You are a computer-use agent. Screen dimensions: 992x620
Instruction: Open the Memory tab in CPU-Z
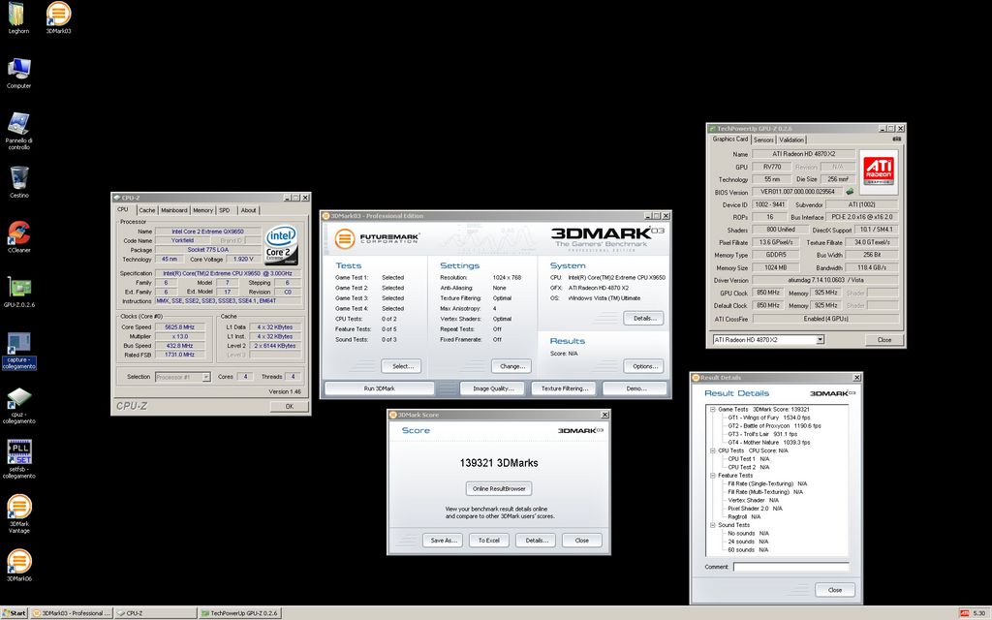(202, 210)
